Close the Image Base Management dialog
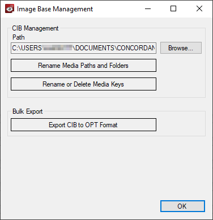 [x=199, y=8]
